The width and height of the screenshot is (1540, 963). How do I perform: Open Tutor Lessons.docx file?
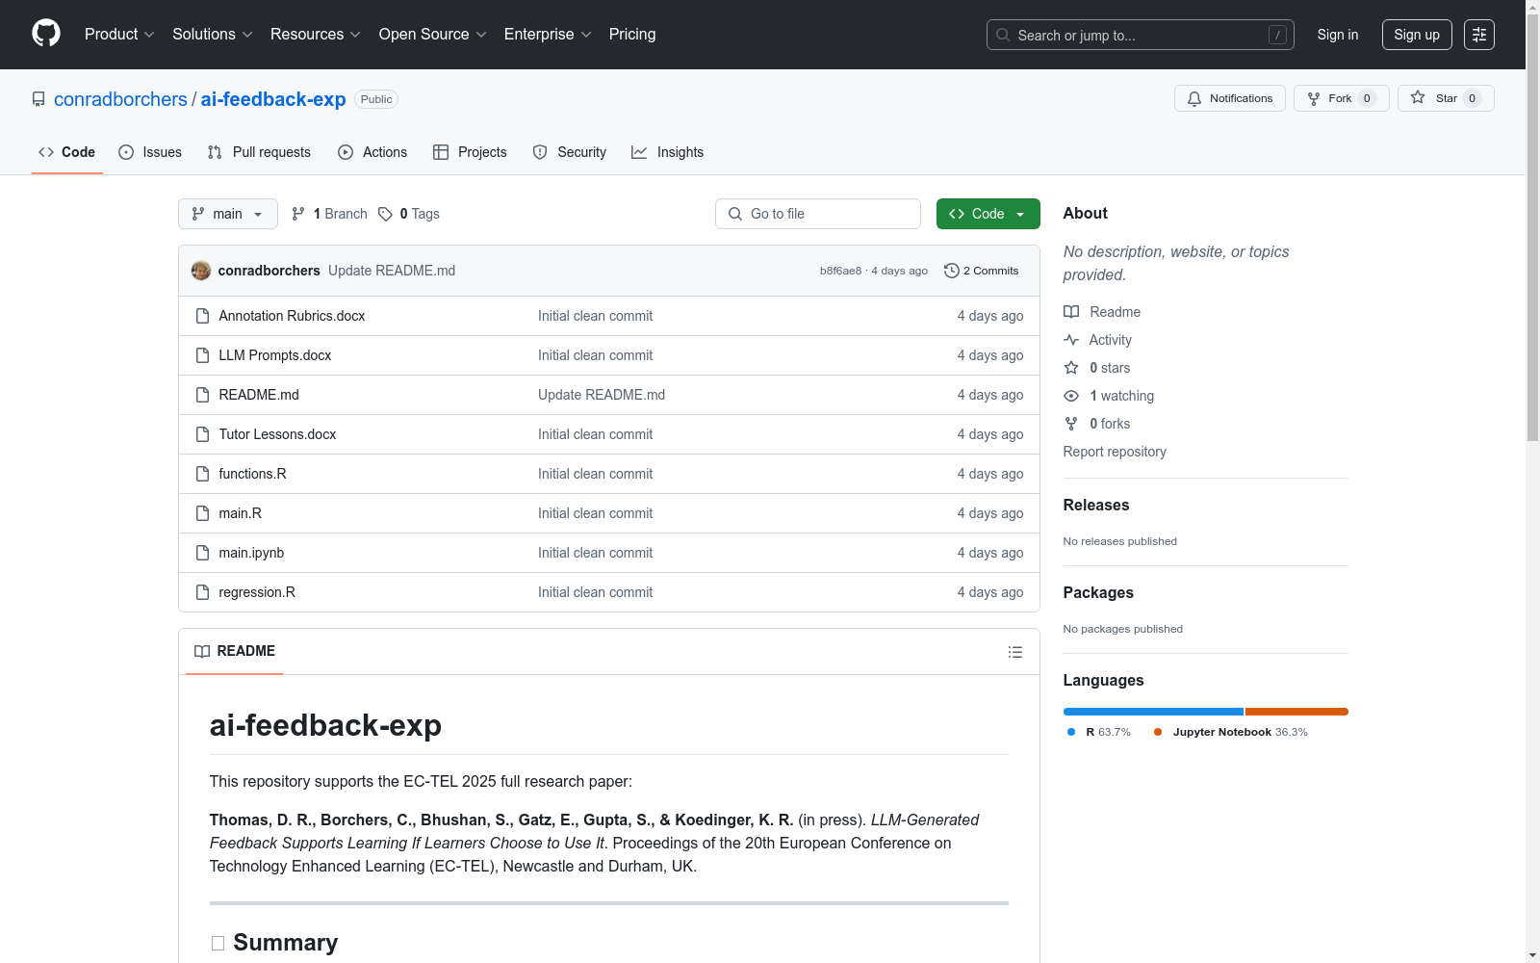tap(277, 434)
